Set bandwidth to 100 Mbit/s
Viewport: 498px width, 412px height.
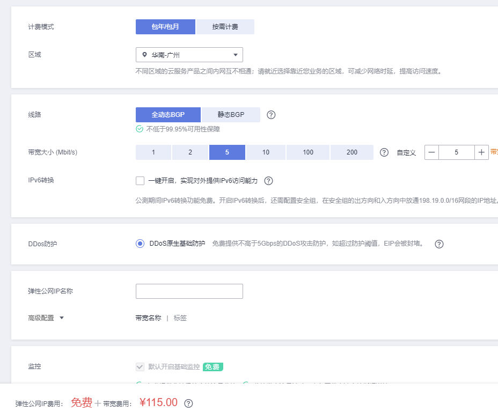(308, 152)
